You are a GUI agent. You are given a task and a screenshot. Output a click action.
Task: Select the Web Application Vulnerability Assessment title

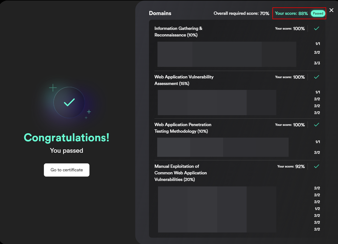[x=184, y=80]
